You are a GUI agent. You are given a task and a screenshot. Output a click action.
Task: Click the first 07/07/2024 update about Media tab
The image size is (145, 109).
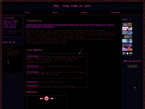coord(55,59)
